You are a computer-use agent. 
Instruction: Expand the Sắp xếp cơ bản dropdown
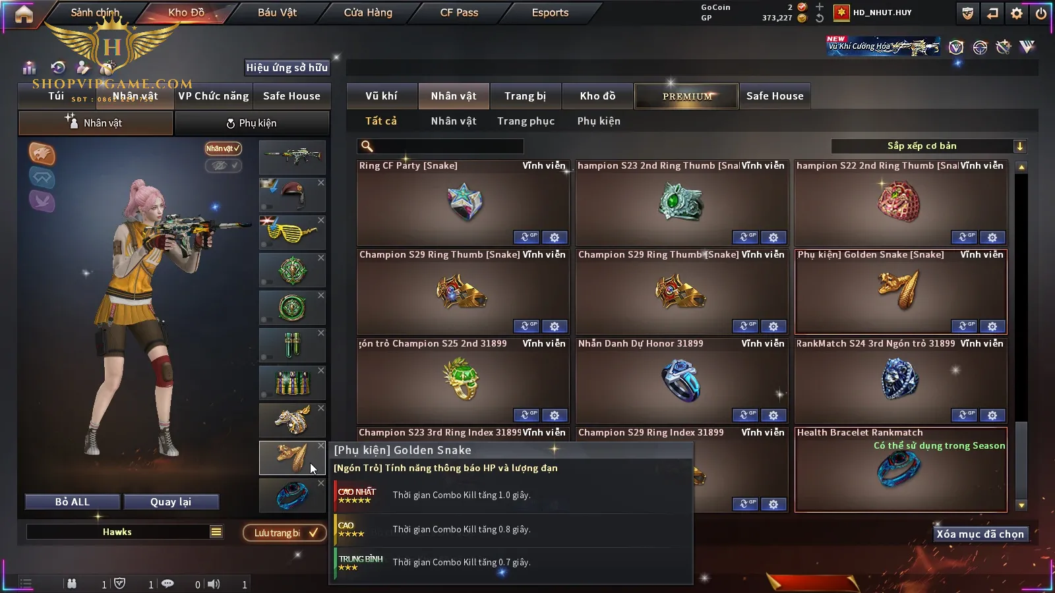1019,146
